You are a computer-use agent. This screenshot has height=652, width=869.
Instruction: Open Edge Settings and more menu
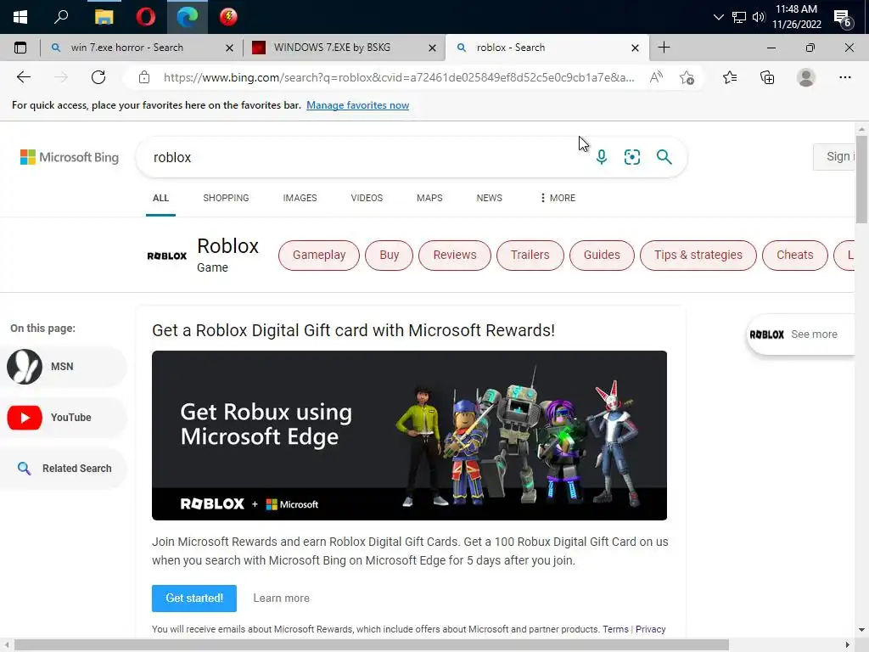click(844, 77)
